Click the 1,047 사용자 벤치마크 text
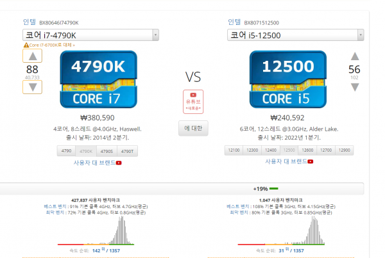 pyautogui.click(x=281, y=200)
